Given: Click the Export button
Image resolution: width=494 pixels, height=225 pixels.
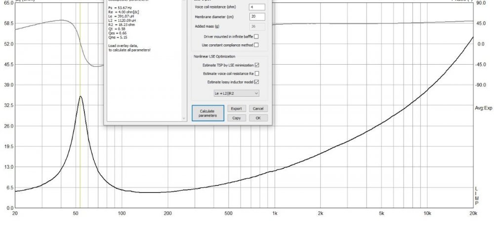Looking at the screenshot, I should coord(236,109).
